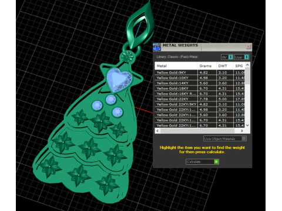The width and height of the screenshot is (282, 211).
Task: Click the Calculate button
Action: tap(202, 162)
